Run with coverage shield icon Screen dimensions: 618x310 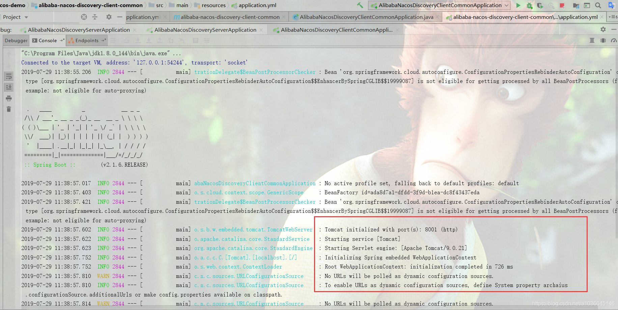tap(540, 5)
